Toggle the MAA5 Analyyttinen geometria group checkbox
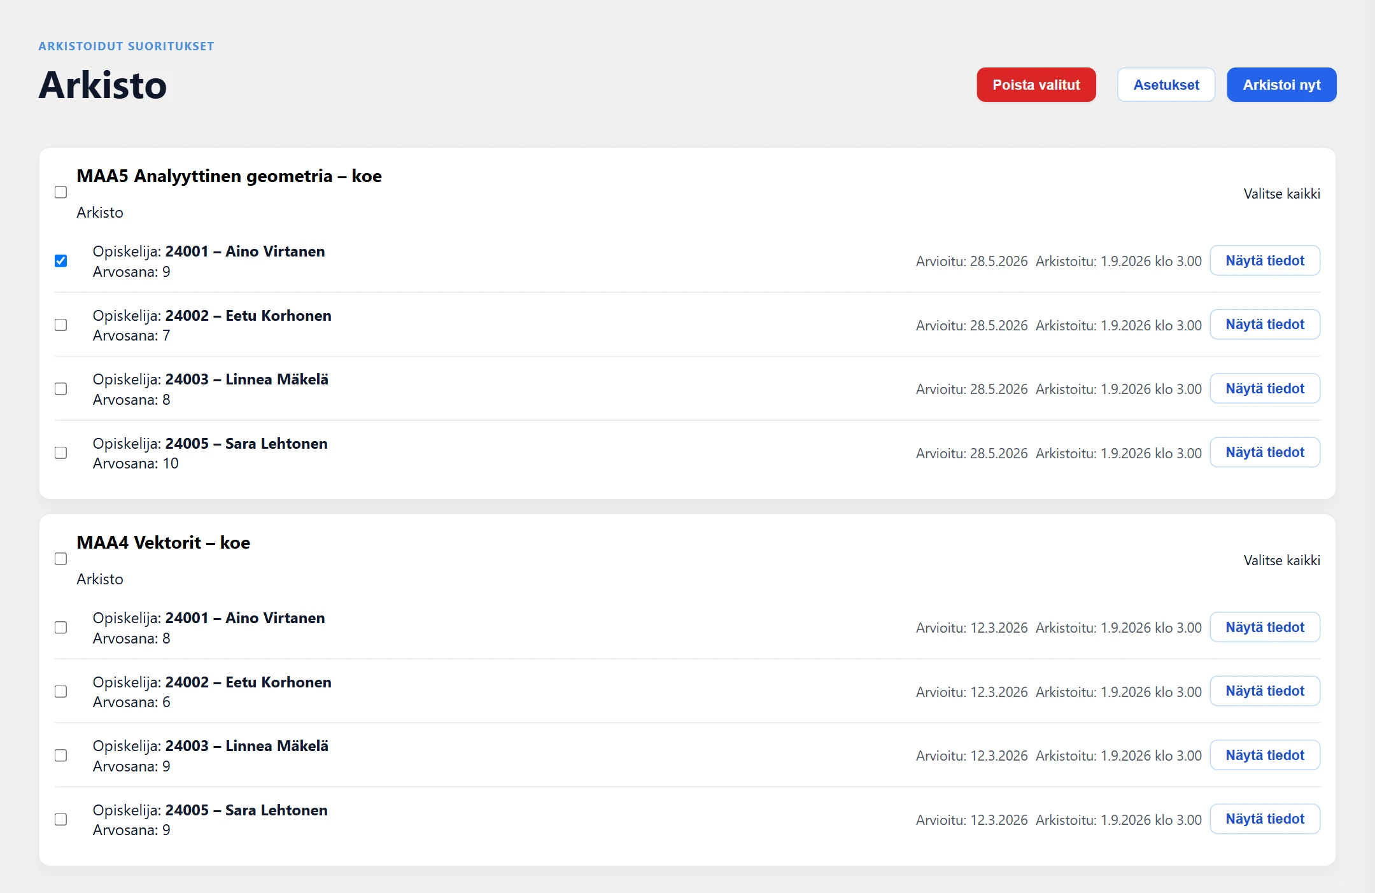1375x893 pixels. point(61,192)
